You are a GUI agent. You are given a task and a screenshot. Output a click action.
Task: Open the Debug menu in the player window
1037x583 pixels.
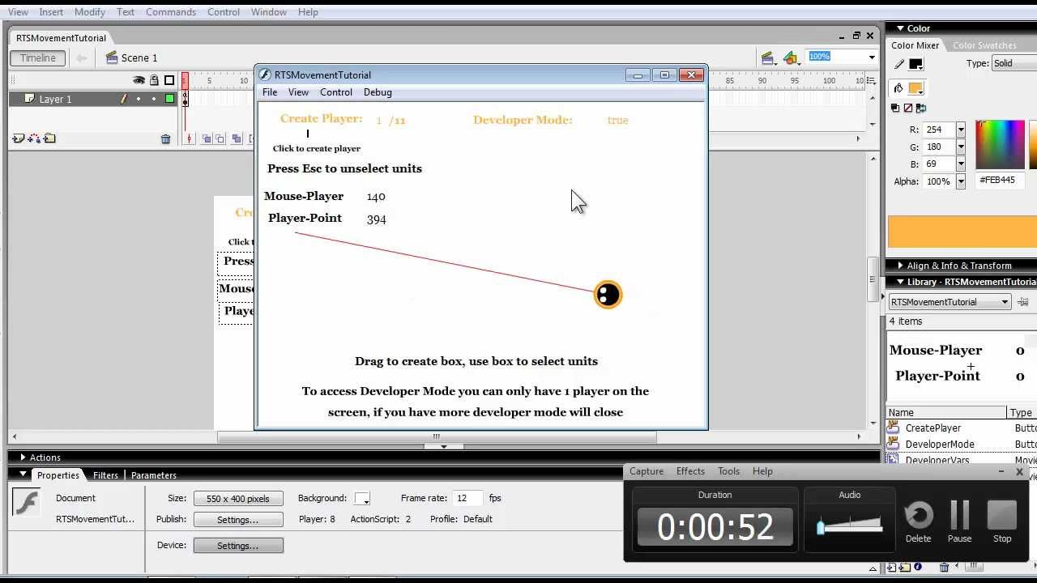point(378,92)
